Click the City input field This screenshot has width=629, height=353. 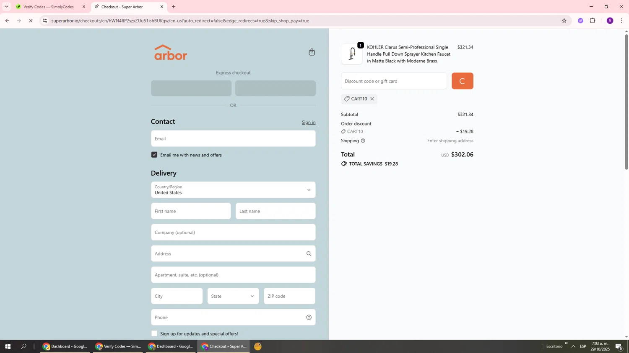[x=177, y=296]
